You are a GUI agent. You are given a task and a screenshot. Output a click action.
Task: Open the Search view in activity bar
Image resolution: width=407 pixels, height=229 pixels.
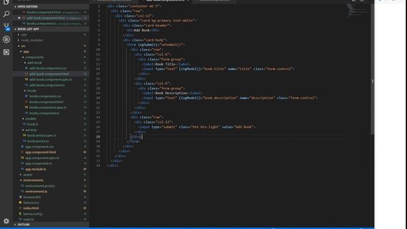click(6, 14)
